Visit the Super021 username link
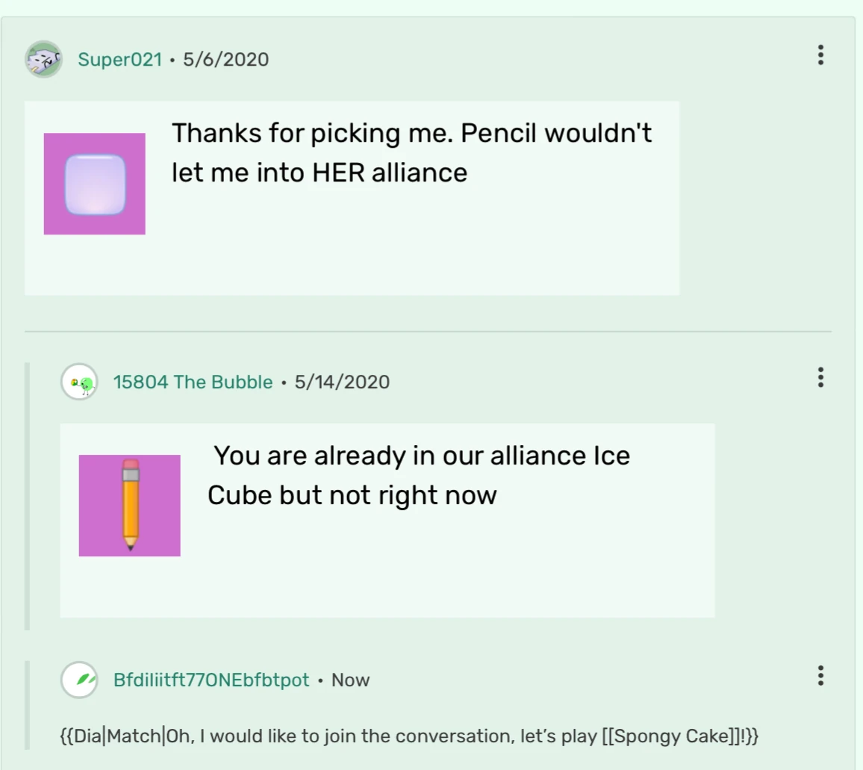This screenshot has height=770, width=863. pos(119,59)
